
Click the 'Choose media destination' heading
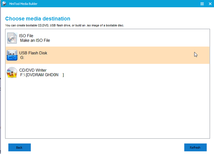[x=38, y=19]
